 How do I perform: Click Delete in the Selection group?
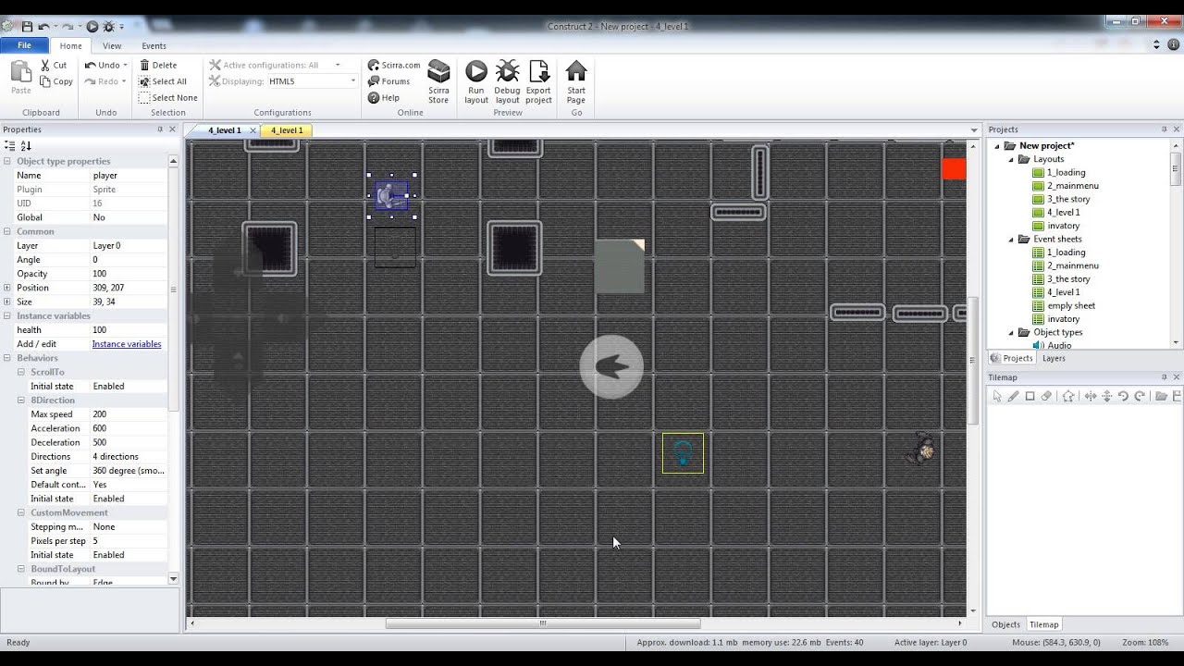[158, 65]
